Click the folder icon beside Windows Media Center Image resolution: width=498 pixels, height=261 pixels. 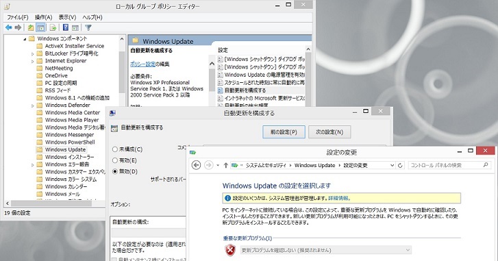pos(40,112)
